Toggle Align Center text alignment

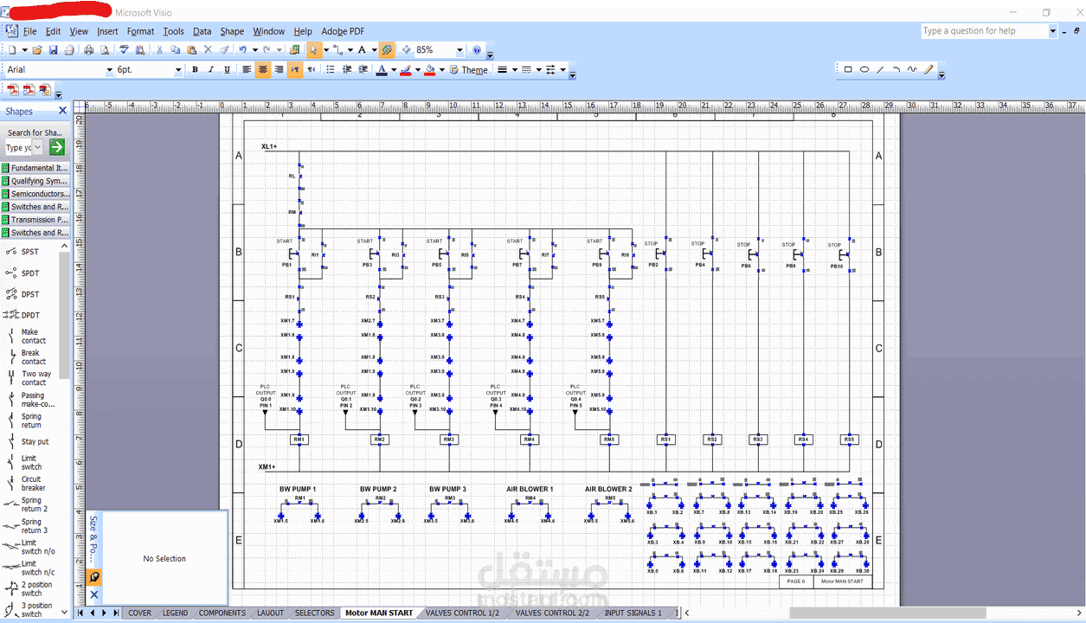click(x=263, y=70)
